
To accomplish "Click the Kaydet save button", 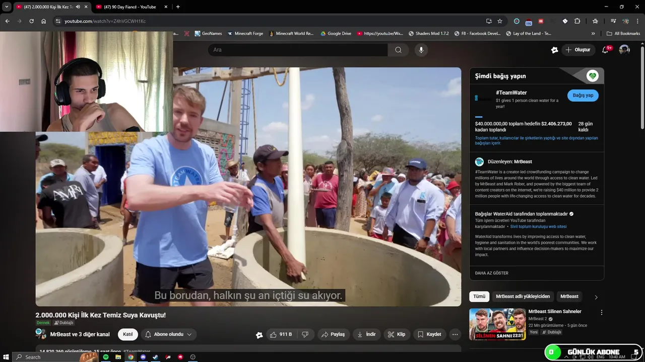I will 430,334.
